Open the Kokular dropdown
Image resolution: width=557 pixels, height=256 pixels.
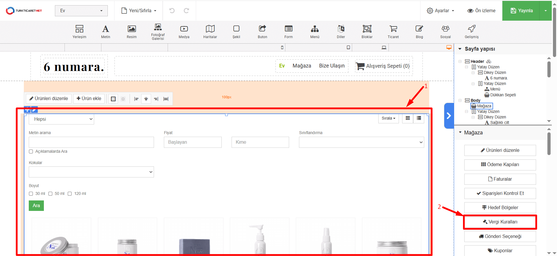[x=91, y=172]
